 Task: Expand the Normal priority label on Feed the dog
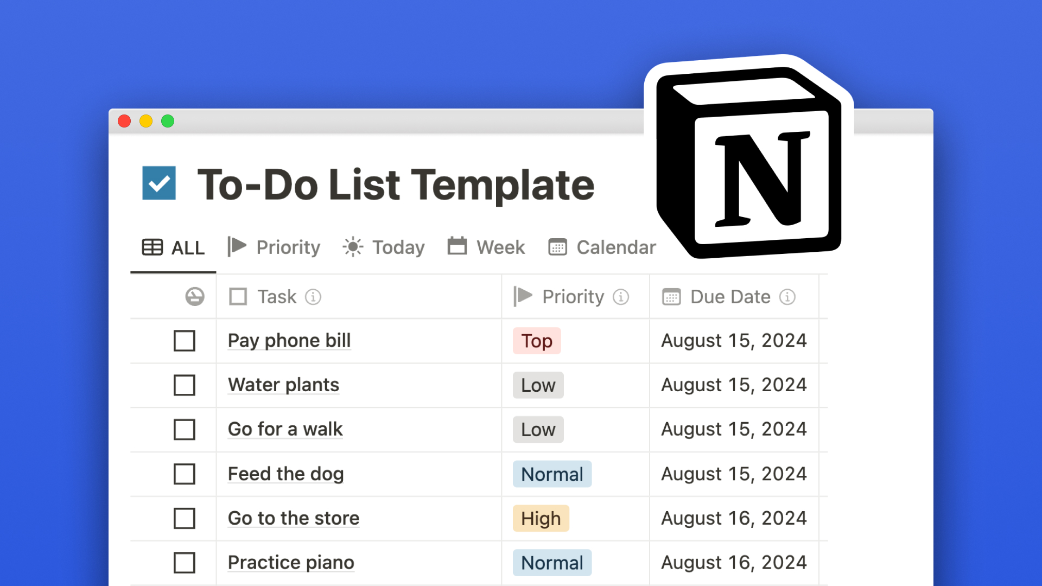(551, 474)
